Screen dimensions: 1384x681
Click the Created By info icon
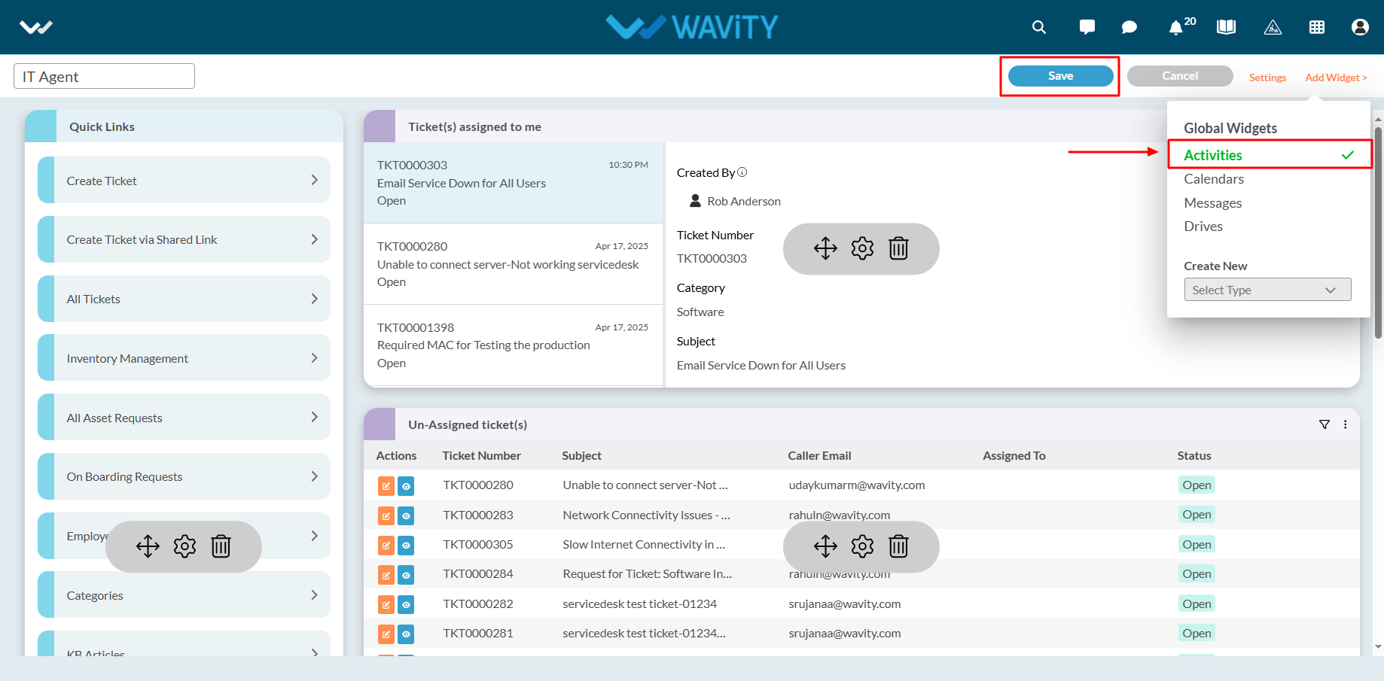click(742, 172)
